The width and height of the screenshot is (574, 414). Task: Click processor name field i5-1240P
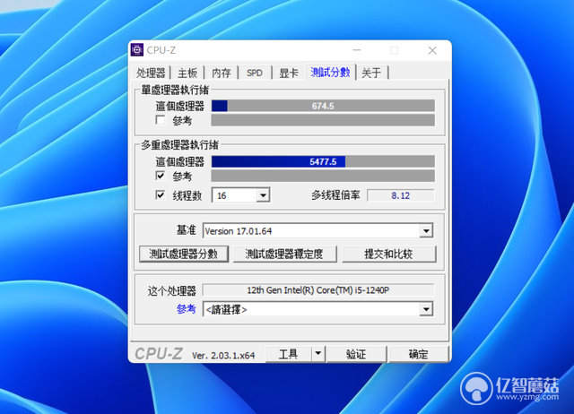point(318,290)
